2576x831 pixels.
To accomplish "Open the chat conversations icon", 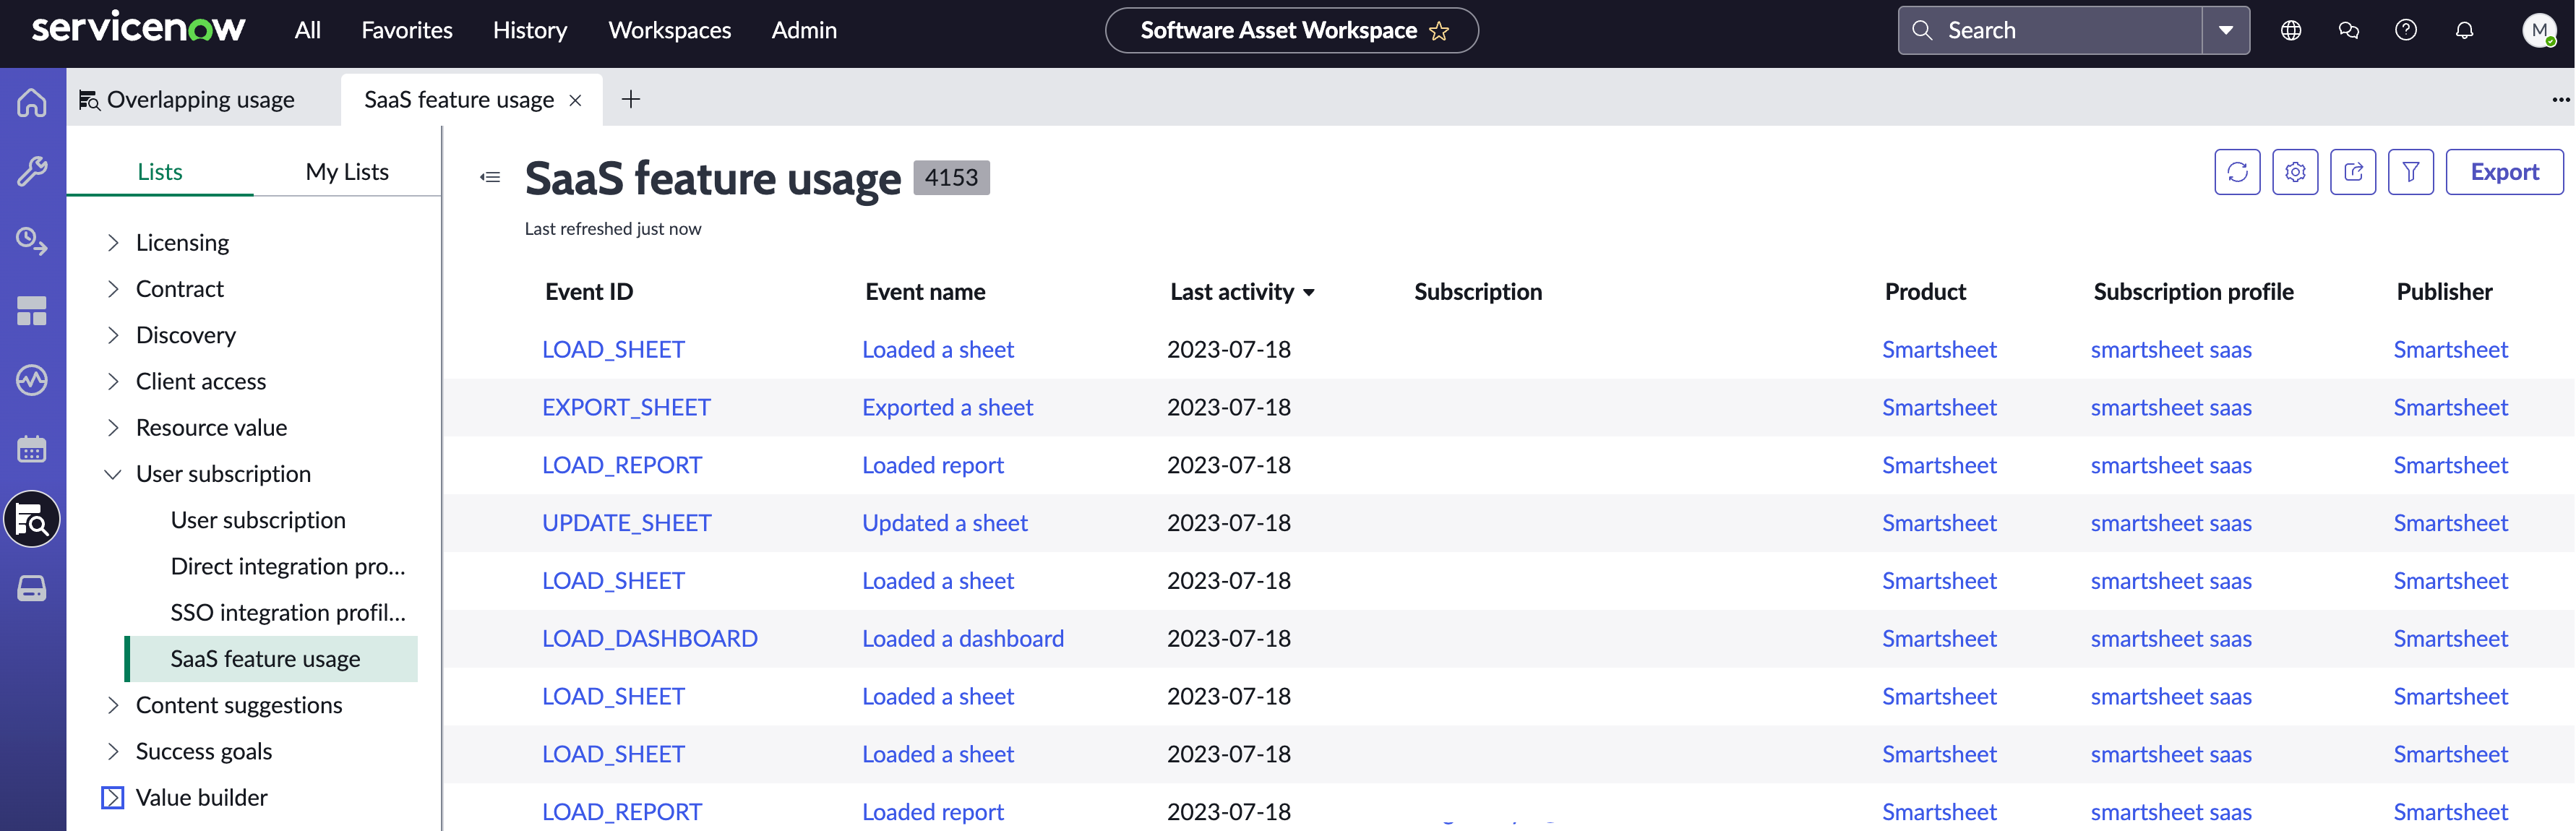I will [x=2349, y=30].
